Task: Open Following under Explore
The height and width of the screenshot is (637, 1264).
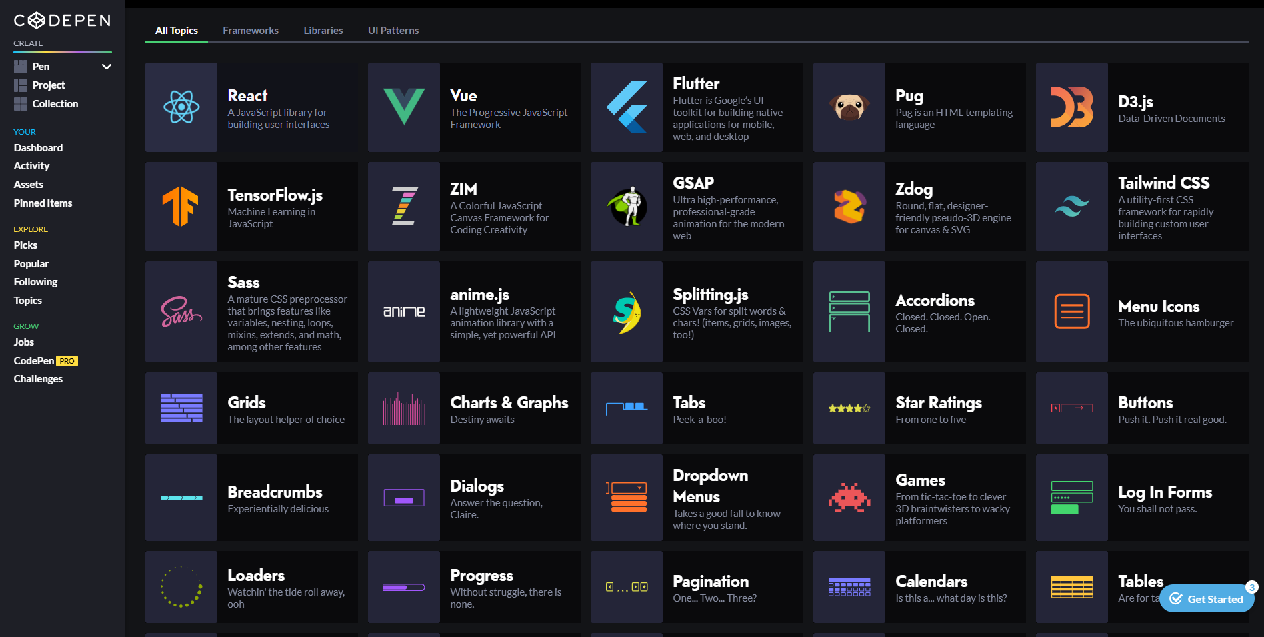Action: 35,282
